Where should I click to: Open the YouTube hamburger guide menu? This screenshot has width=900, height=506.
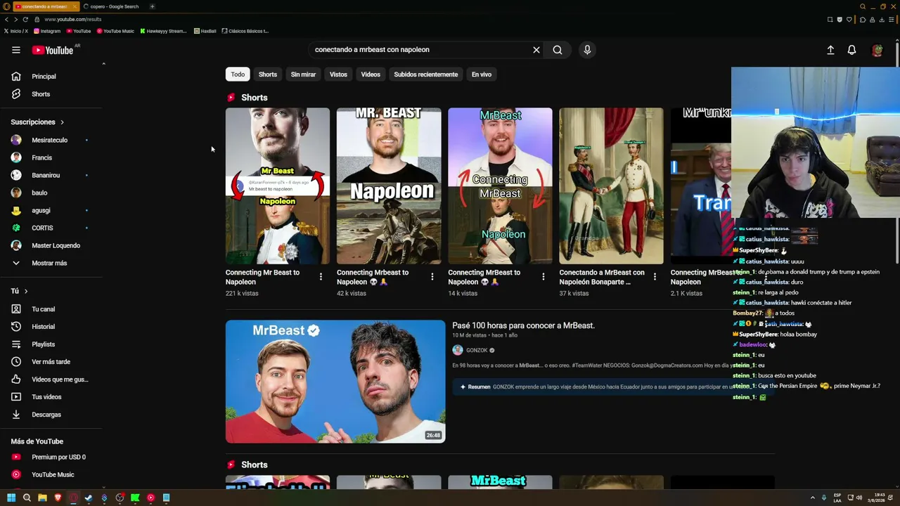16,50
